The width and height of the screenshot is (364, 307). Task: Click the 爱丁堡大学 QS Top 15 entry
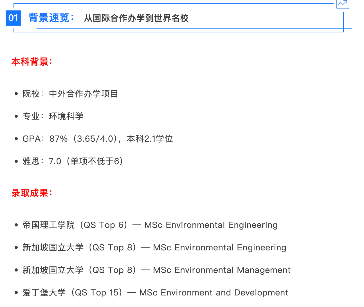coord(155,293)
